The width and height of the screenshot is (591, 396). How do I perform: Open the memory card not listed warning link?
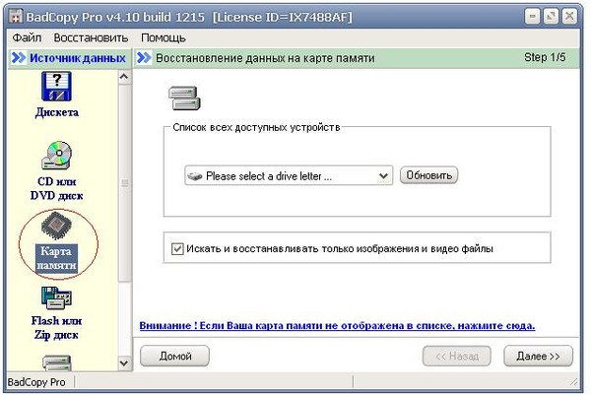pyautogui.click(x=337, y=325)
